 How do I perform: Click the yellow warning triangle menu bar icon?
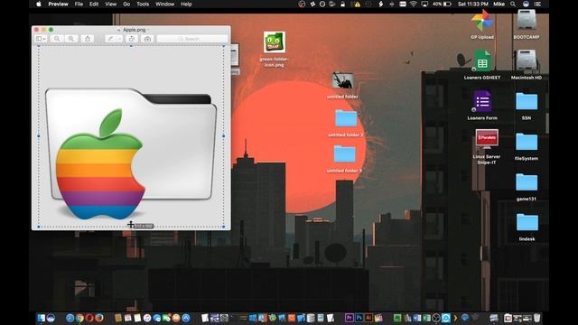(358, 5)
